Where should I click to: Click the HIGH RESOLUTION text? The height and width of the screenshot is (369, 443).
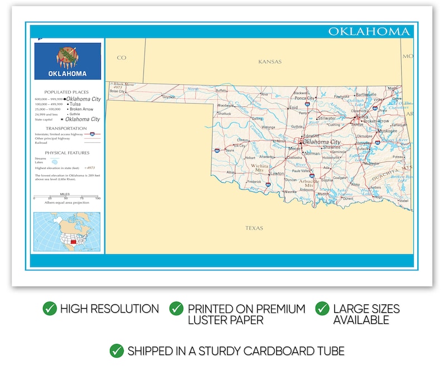coord(109,309)
